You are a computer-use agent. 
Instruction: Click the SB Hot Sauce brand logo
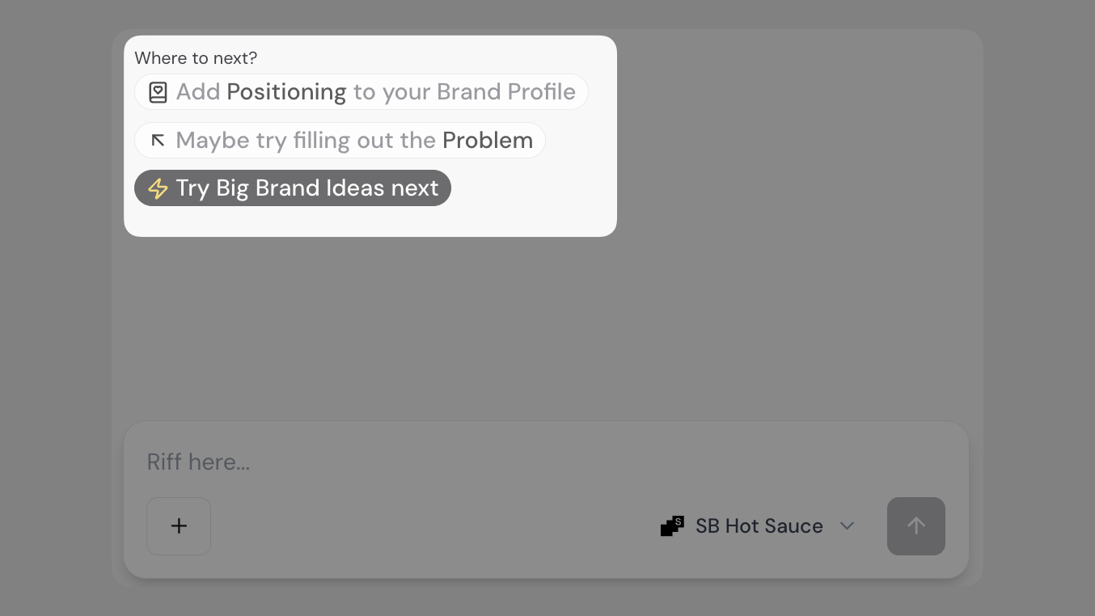point(672,526)
